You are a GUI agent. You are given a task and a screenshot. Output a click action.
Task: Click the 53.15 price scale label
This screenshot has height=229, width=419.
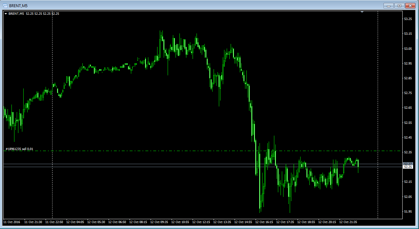[408, 34]
